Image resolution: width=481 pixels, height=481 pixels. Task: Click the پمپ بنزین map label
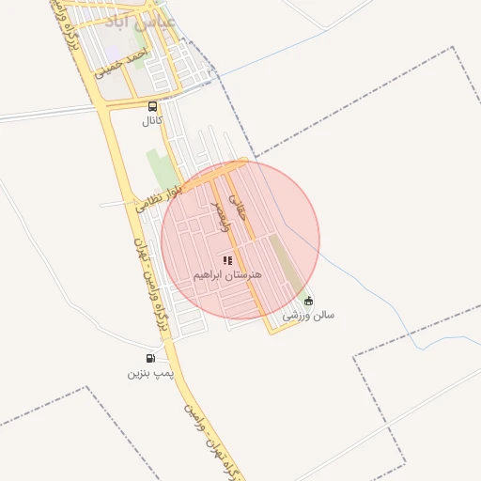150,374
